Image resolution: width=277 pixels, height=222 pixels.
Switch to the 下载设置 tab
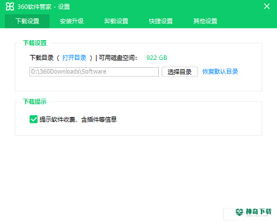pyautogui.click(x=27, y=21)
